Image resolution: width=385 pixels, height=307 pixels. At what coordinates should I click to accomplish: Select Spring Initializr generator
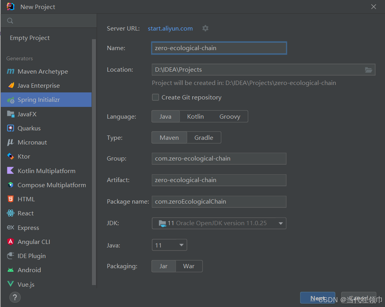point(46,100)
